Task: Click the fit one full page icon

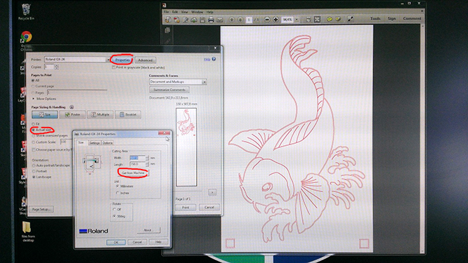Action: pos(317,20)
